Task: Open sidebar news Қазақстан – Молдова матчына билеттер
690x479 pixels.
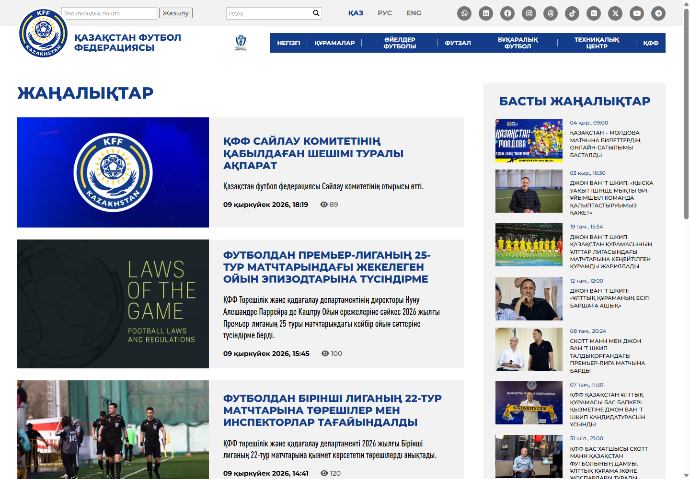Action: [605, 144]
